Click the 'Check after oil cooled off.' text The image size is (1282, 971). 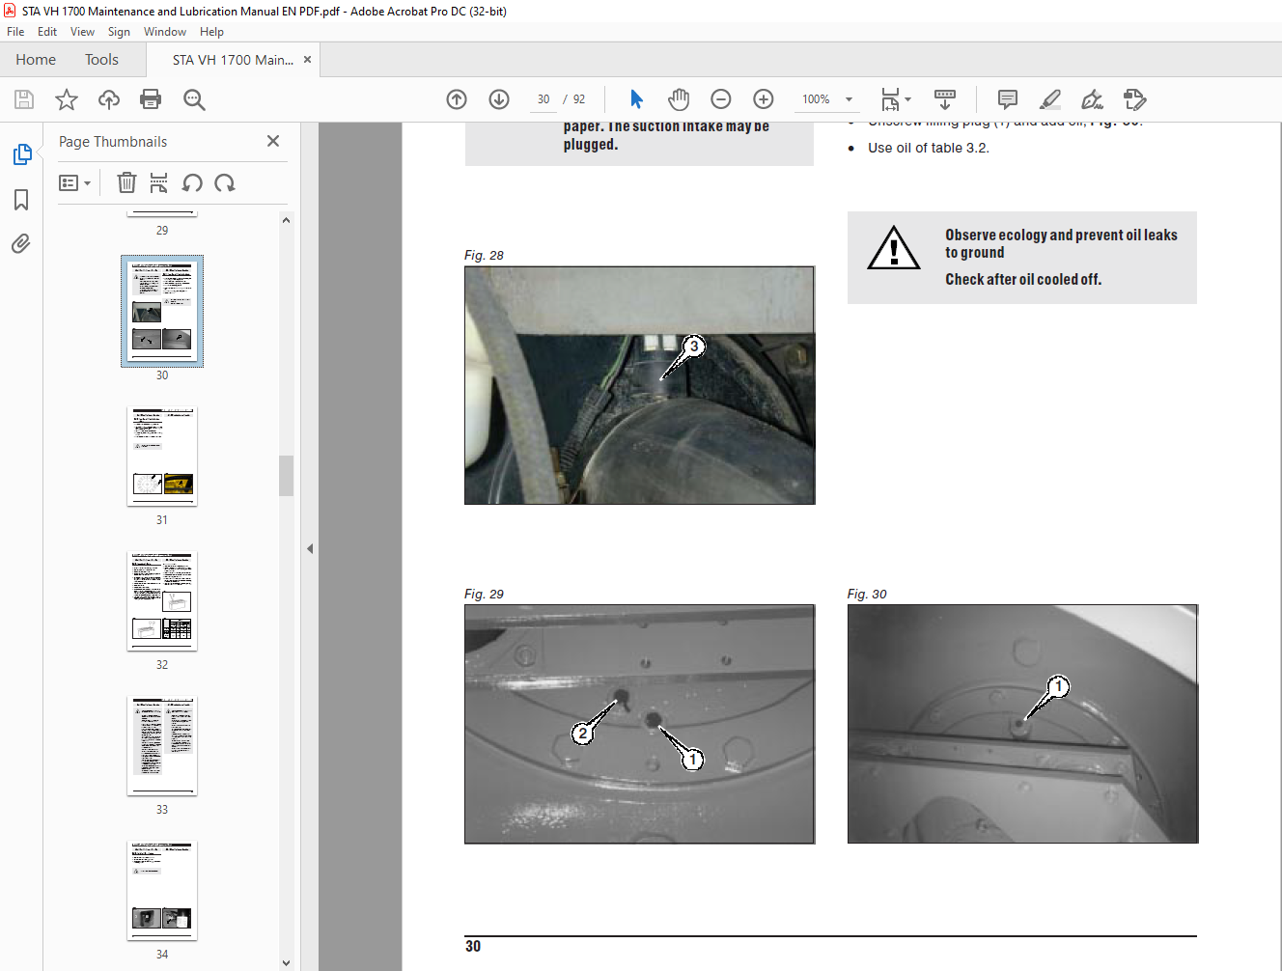click(1023, 279)
